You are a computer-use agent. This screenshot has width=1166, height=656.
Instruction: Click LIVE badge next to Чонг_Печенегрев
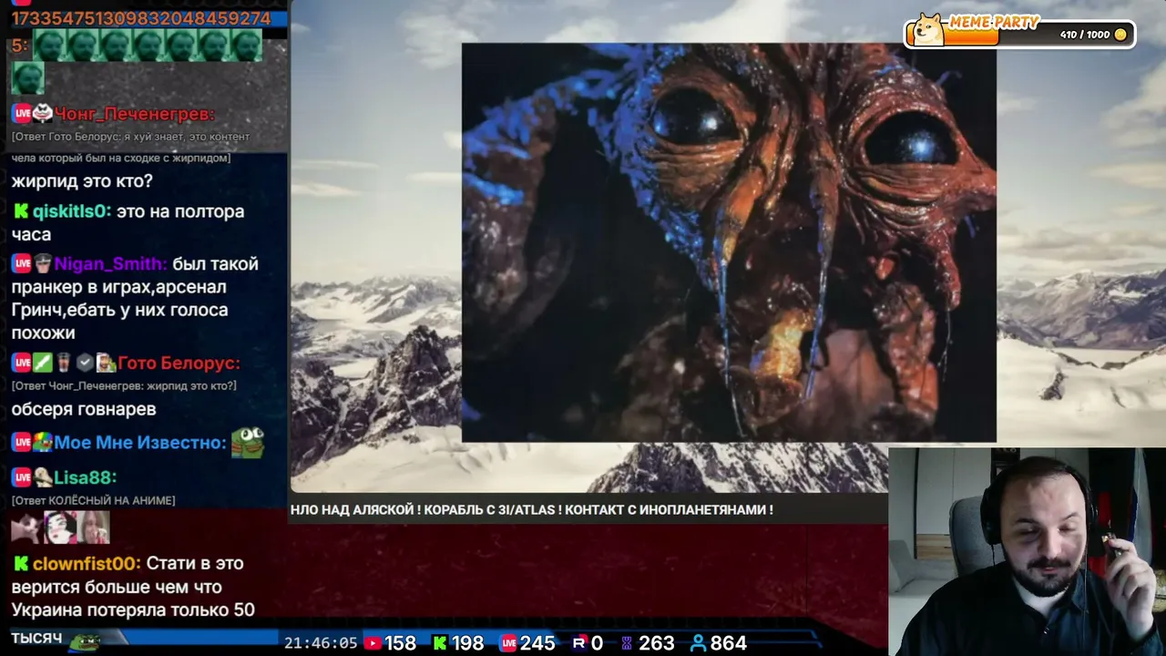(22, 114)
